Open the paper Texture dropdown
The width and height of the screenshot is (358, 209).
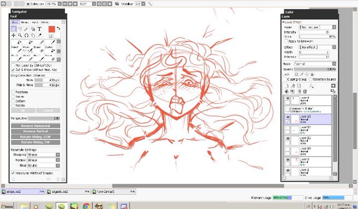[334, 27]
